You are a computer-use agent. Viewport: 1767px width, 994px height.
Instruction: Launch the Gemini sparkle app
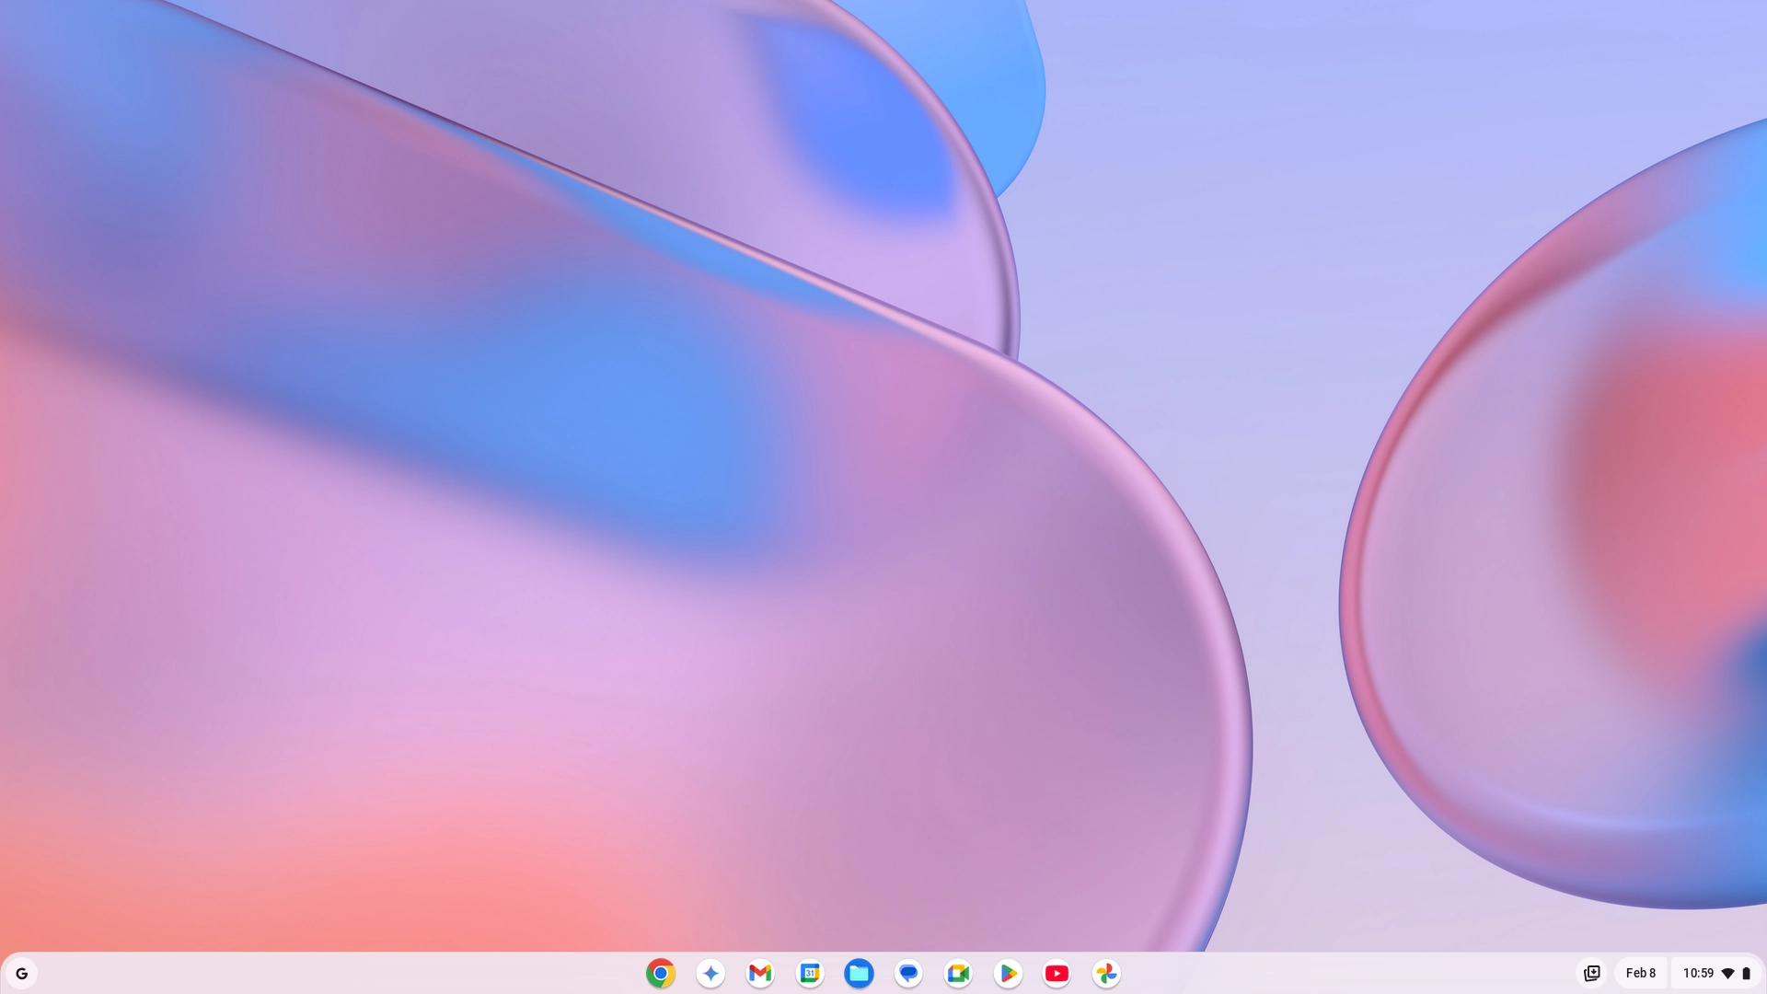[710, 973]
